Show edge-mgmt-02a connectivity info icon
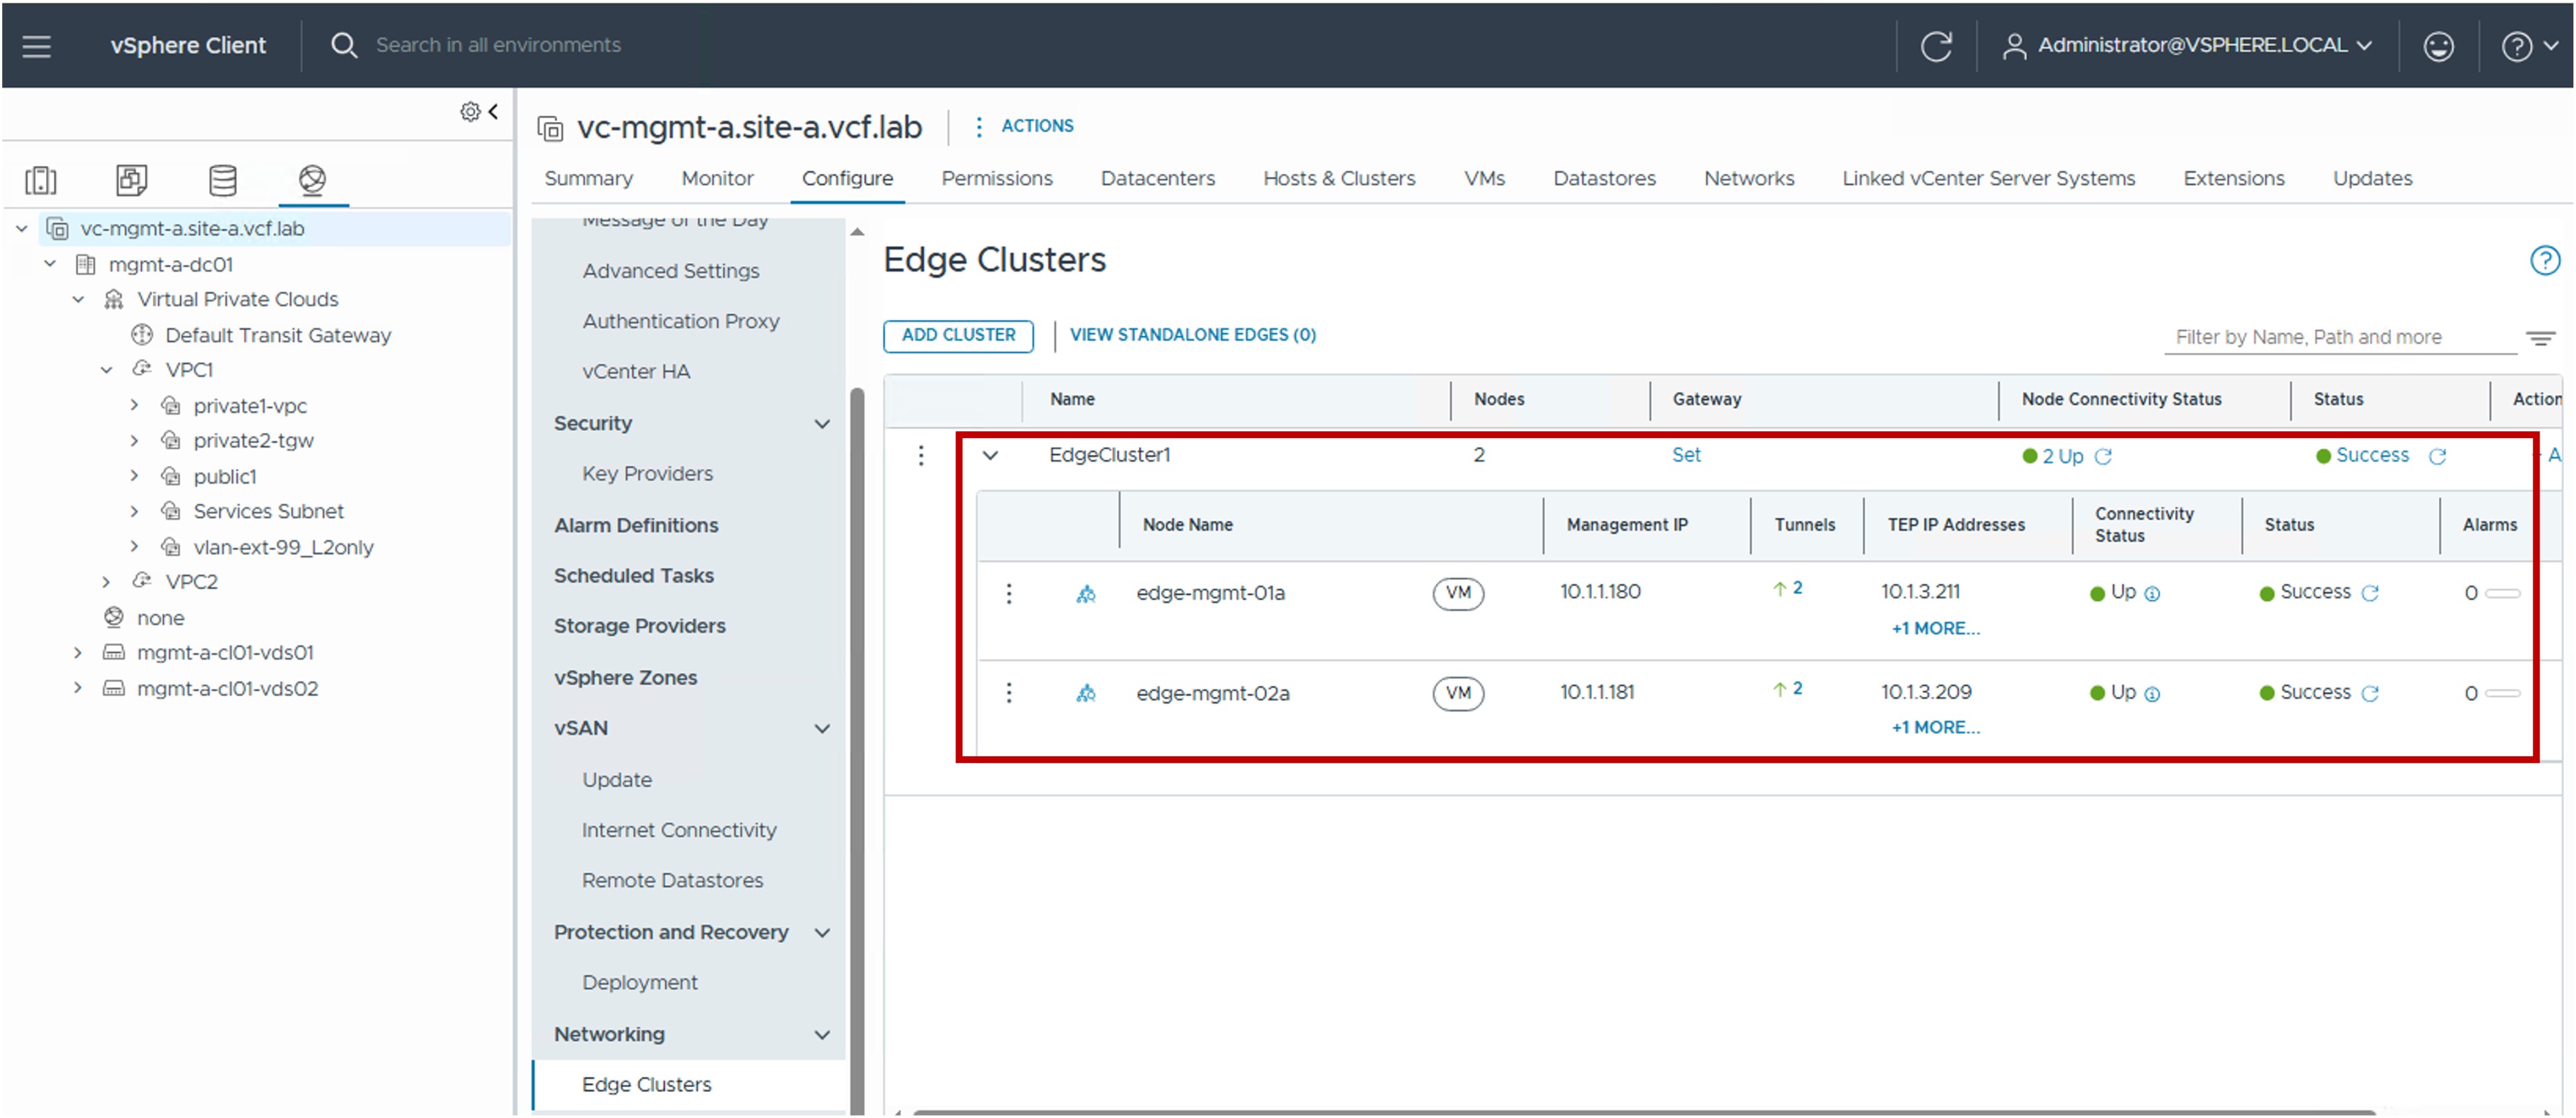 (x=2152, y=695)
